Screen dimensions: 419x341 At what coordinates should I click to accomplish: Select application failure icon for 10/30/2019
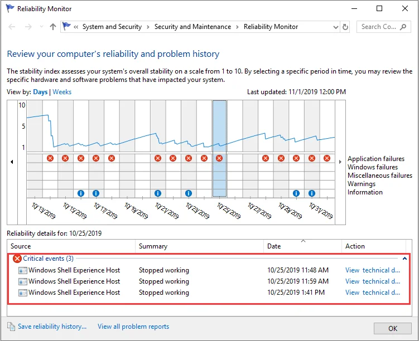click(296, 158)
